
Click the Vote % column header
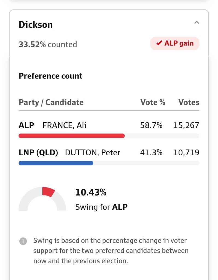(x=153, y=103)
